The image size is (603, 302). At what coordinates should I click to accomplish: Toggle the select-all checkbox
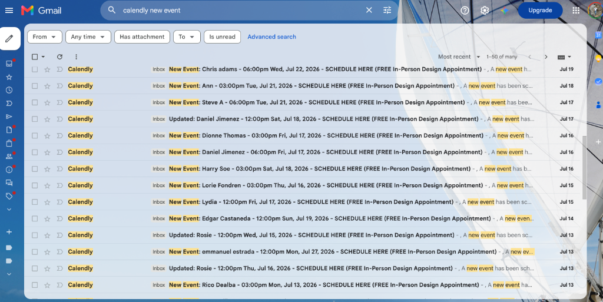click(x=35, y=57)
